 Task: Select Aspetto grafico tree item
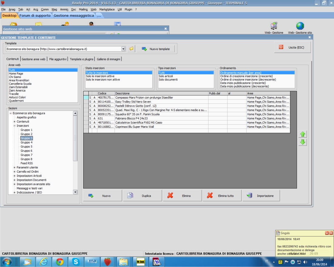point(26,117)
